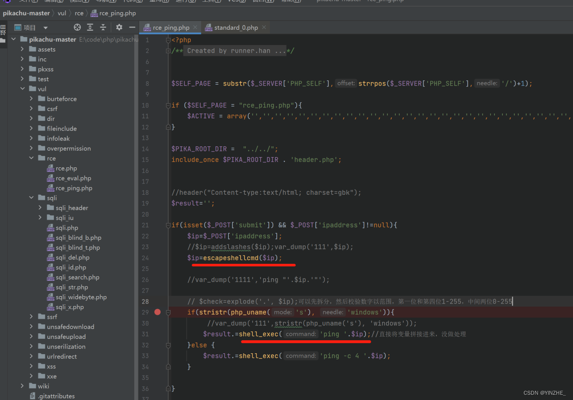Image resolution: width=573 pixels, height=400 pixels.
Task: Open project panel options gear
Action: point(119,28)
